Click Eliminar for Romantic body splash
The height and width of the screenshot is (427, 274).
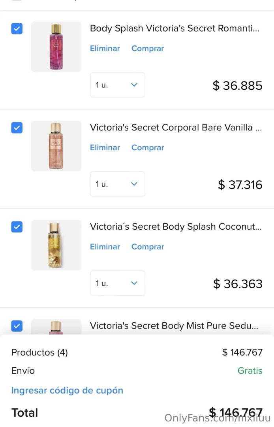coord(105,48)
